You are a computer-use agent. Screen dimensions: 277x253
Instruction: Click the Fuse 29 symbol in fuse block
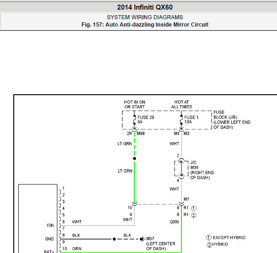point(134,120)
